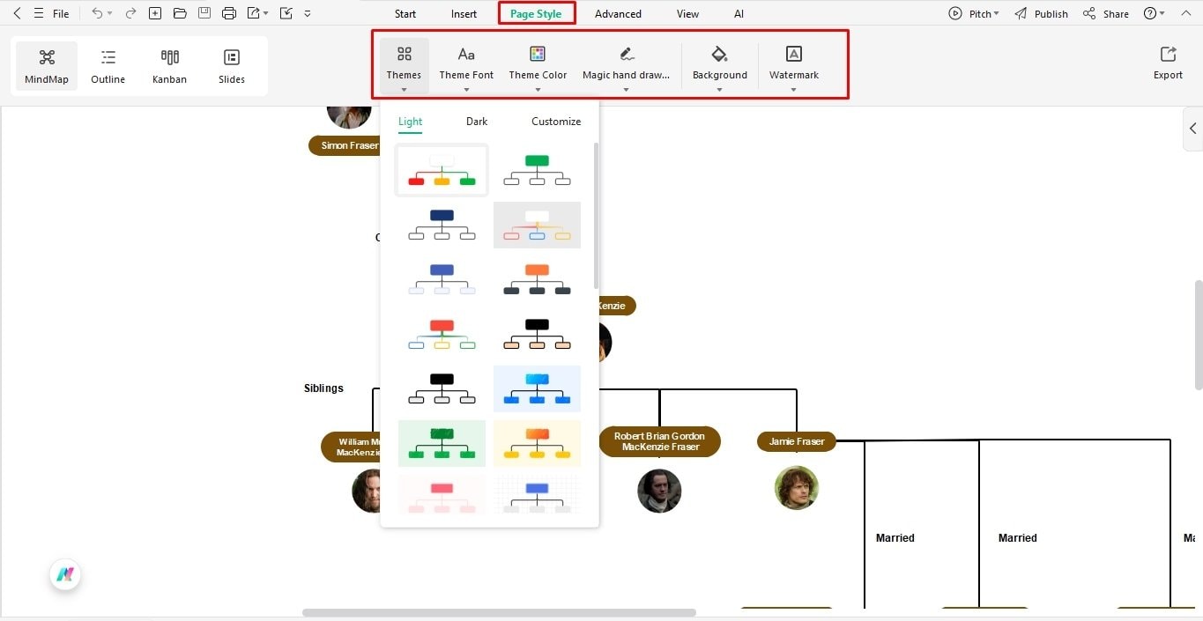
Task: Switch to the Outline view
Action: click(108, 64)
